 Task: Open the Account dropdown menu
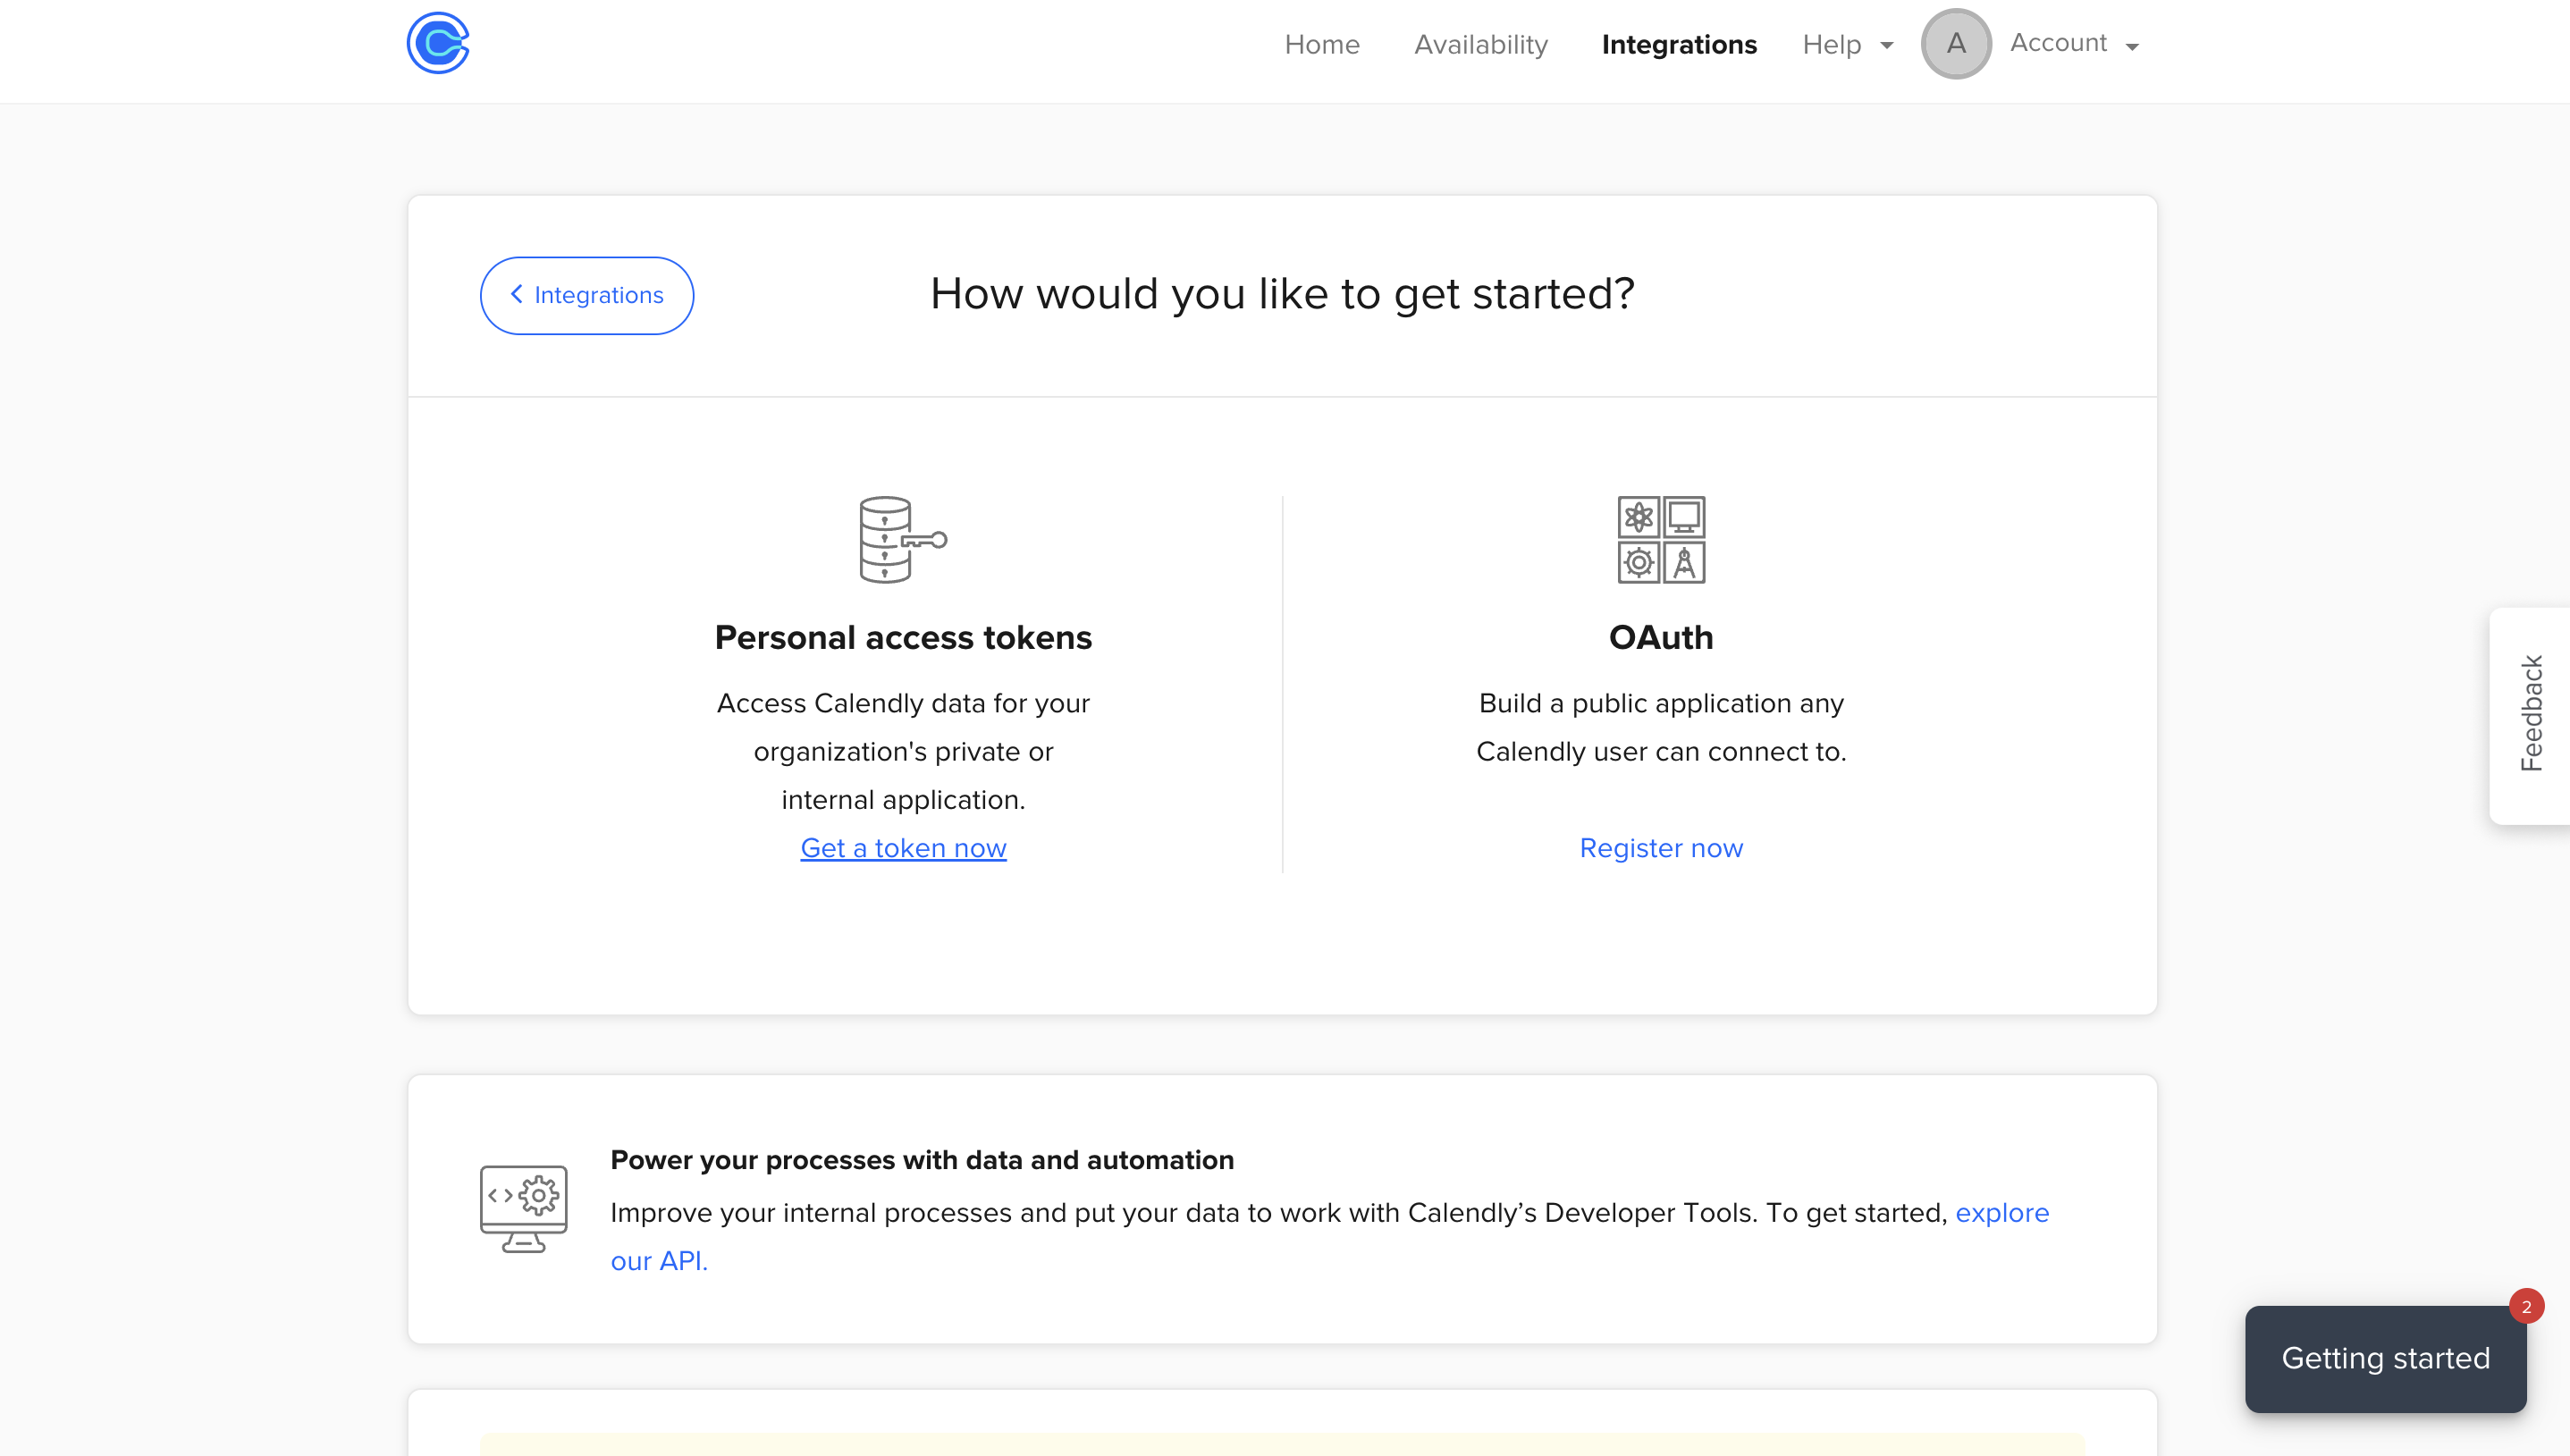[x=2074, y=44]
